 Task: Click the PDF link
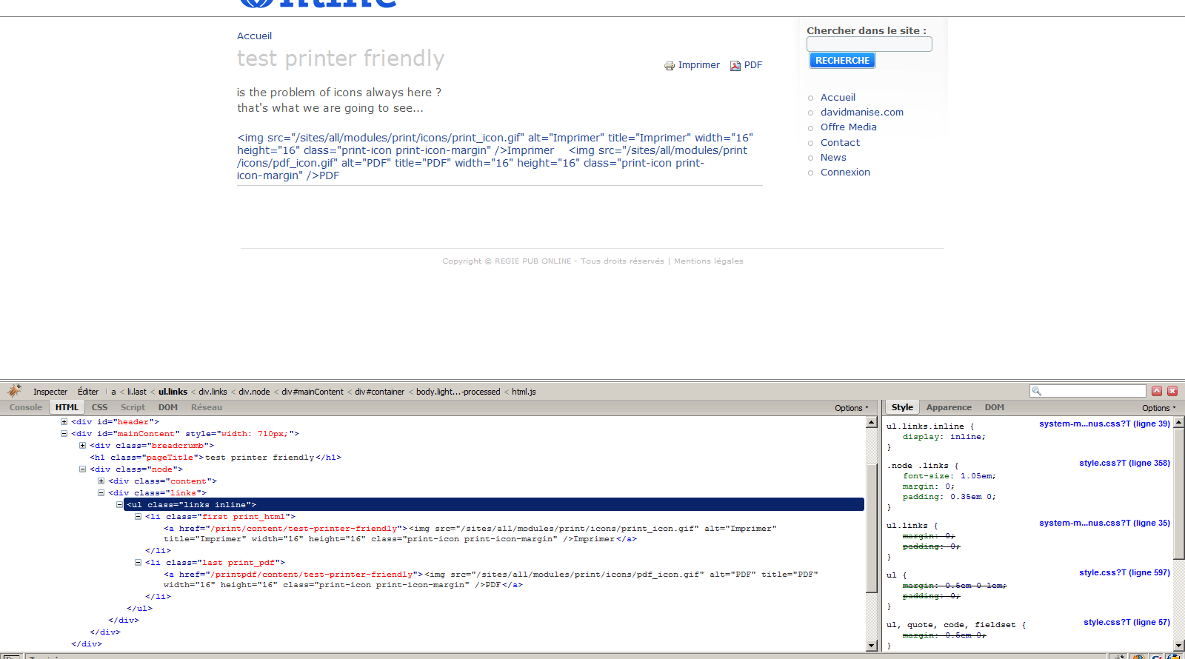753,65
